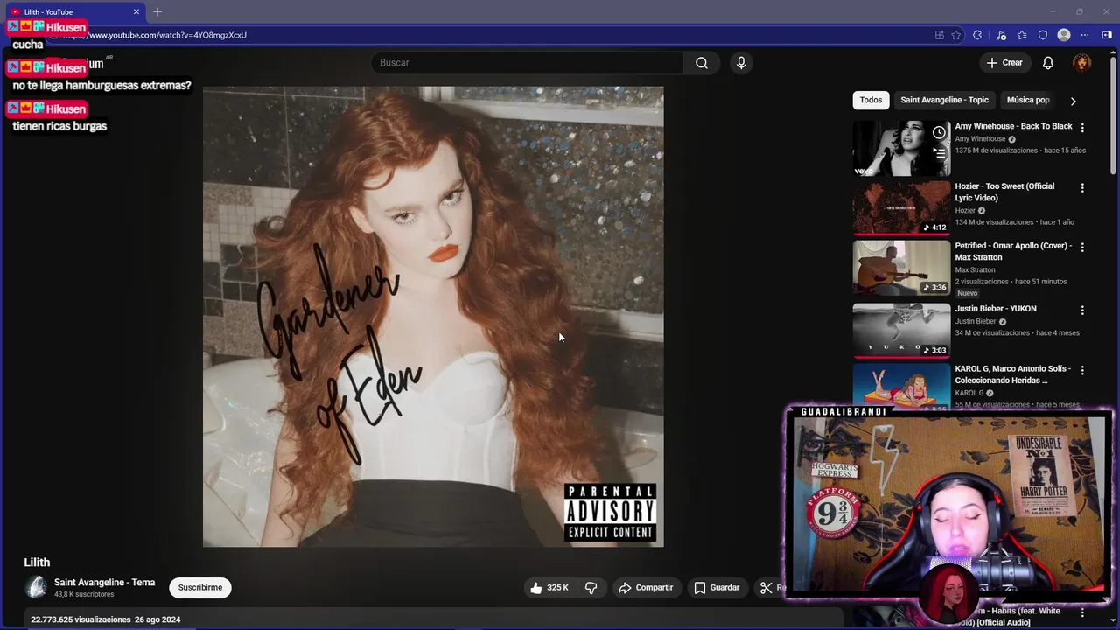Click the YouTube search magnifier button

(x=701, y=63)
